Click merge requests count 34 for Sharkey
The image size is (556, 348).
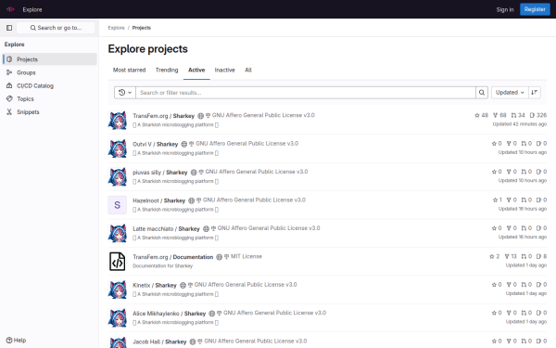pos(518,115)
